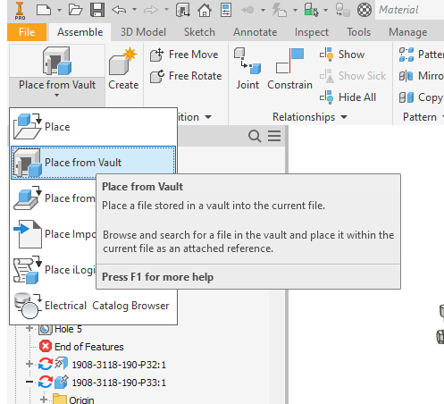Choose Place from Content Center menu entry
Viewport: 444px width, 404px height.
[54, 198]
